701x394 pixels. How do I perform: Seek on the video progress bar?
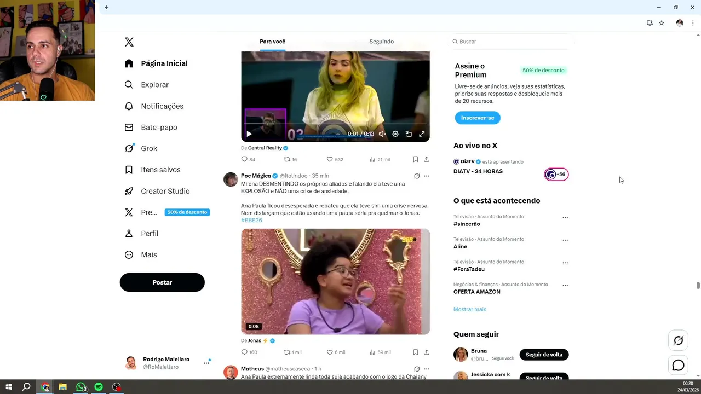[335, 124]
